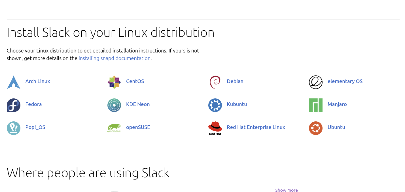Click the elementary OS logo icon
Screen dimensions: 405x192
(x=316, y=82)
